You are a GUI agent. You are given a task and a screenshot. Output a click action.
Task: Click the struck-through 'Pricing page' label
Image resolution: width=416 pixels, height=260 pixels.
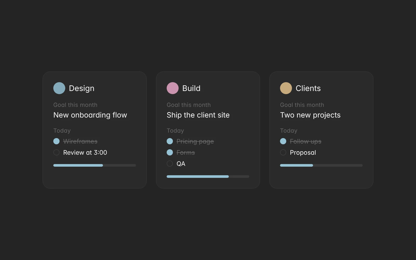pyautogui.click(x=195, y=141)
